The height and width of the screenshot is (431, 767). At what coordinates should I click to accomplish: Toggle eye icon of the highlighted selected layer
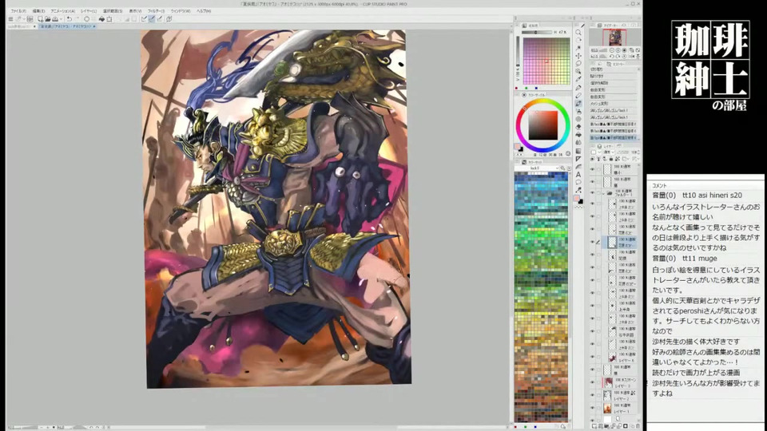(592, 241)
